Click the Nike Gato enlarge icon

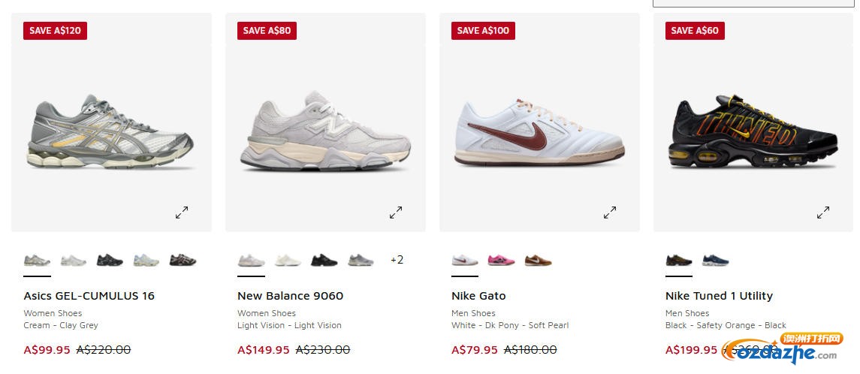pyautogui.click(x=610, y=213)
